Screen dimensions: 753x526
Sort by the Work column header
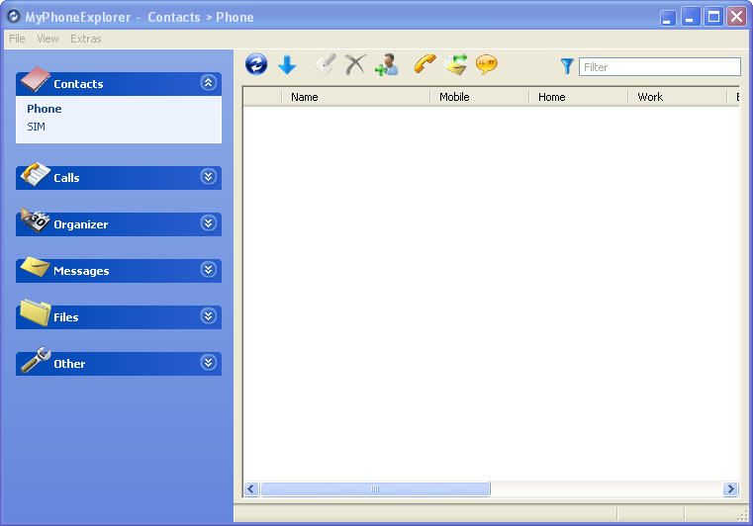677,97
